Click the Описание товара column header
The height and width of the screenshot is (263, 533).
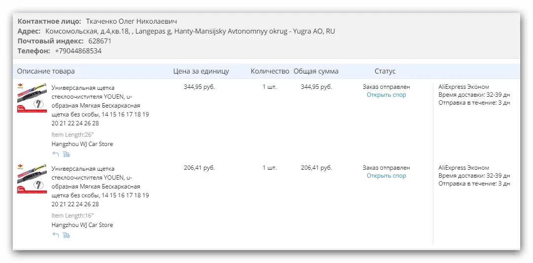pos(46,72)
